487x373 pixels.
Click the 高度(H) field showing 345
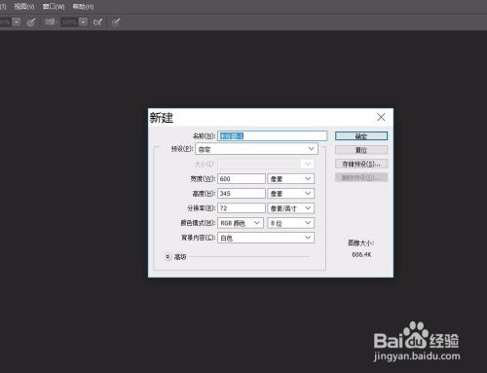coord(242,194)
